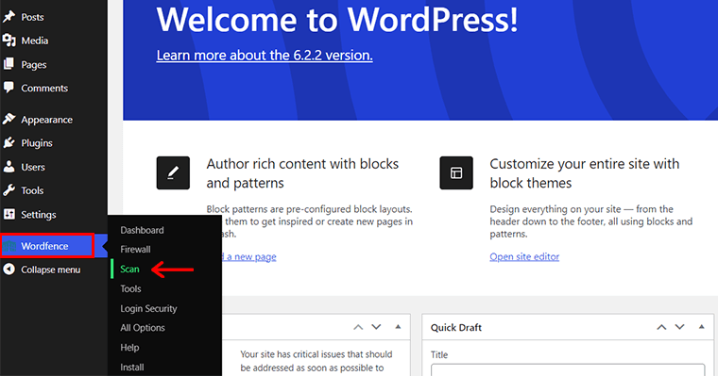Image resolution: width=718 pixels, height=376 pixels.
Task: Click the Posts pushpin icon
Action: click(9, 17)
